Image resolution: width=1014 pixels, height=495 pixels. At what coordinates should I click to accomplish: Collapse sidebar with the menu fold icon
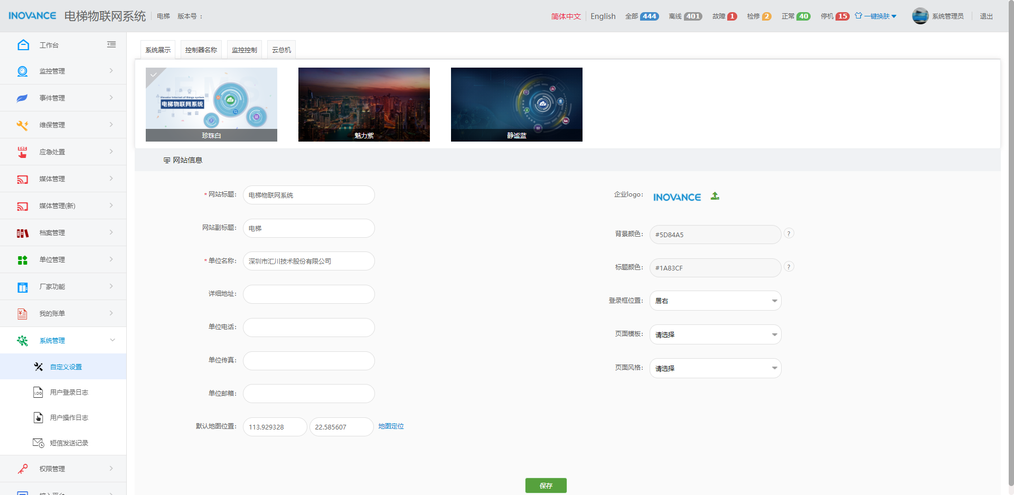(x=111, y=44)
